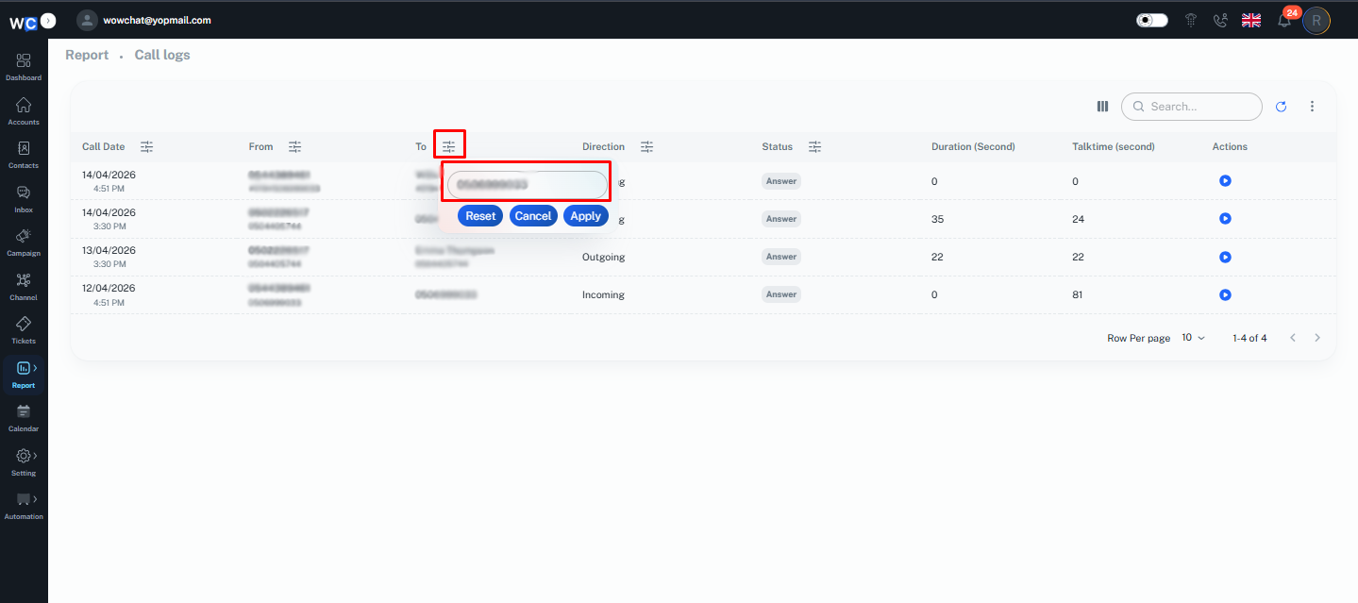Image resolution: width=1358 pixels, height=603 pixels.
Task: Open the Channel sidebar item
Action: (x=24, y=286)
